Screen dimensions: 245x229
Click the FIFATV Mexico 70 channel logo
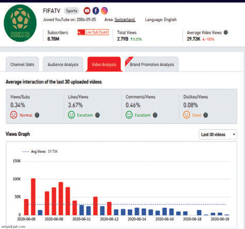(20, 23)
